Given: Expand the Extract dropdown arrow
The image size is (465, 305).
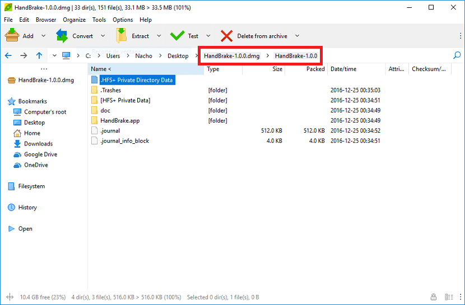Looking at the screenshot, I should (159, 36).
